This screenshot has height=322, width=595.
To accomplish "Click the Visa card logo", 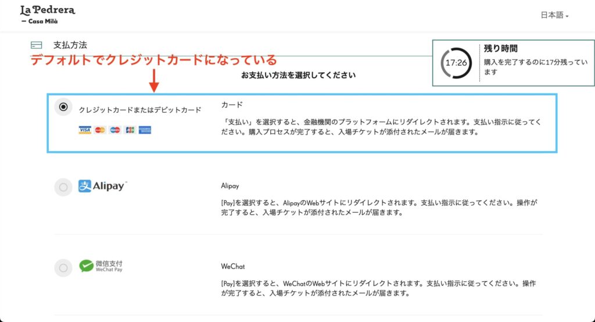I will [x=85, y=130].
